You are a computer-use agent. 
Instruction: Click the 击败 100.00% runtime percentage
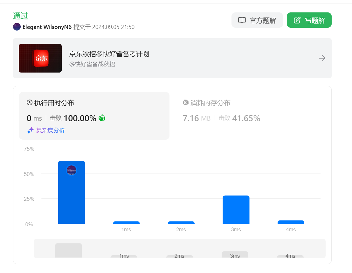(73, 118)
